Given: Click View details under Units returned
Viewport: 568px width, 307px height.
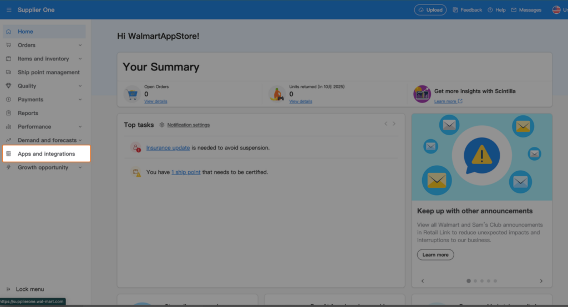Looking at the screenshot, I should [x=301, y=101].
